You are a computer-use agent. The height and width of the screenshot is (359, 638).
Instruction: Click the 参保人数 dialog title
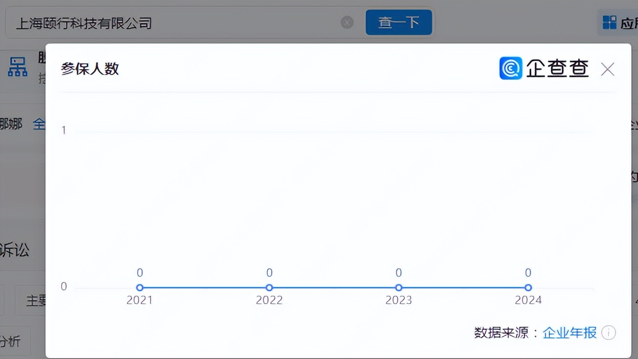click(x=90, y=69)
